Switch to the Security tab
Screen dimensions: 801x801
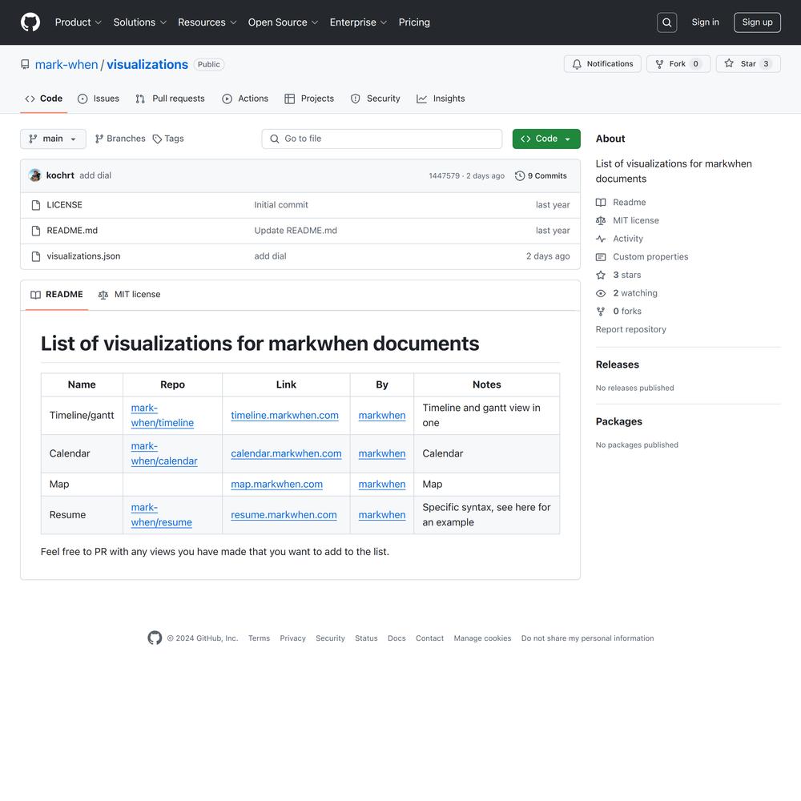[x=375, y=99]
